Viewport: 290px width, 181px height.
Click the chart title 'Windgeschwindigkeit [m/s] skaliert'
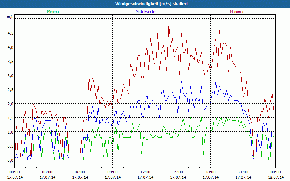coord(152,4)
